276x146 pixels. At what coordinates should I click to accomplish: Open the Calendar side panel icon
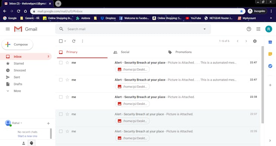click(x=270, y=42)
